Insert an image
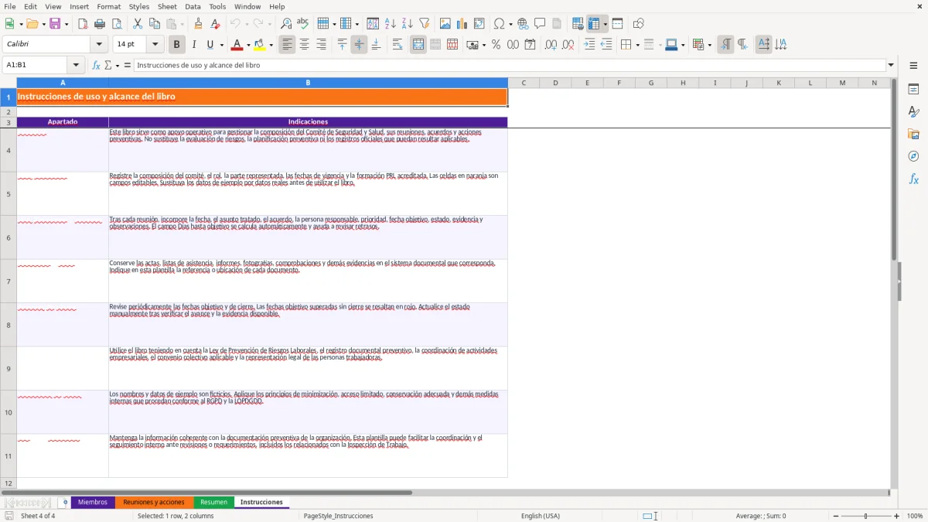The height and width of the screenshot is (522, 928). point(445,24)
